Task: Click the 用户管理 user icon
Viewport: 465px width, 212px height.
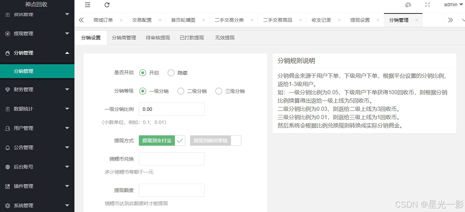Action: coord(8,128)
